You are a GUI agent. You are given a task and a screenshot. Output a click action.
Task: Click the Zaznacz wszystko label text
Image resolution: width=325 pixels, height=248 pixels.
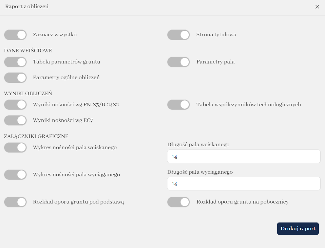(x=55, y=35)
